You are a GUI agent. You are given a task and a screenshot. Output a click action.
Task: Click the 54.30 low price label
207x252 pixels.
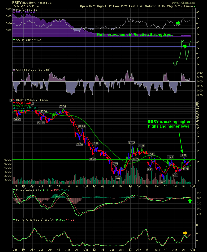coord(17,119)
